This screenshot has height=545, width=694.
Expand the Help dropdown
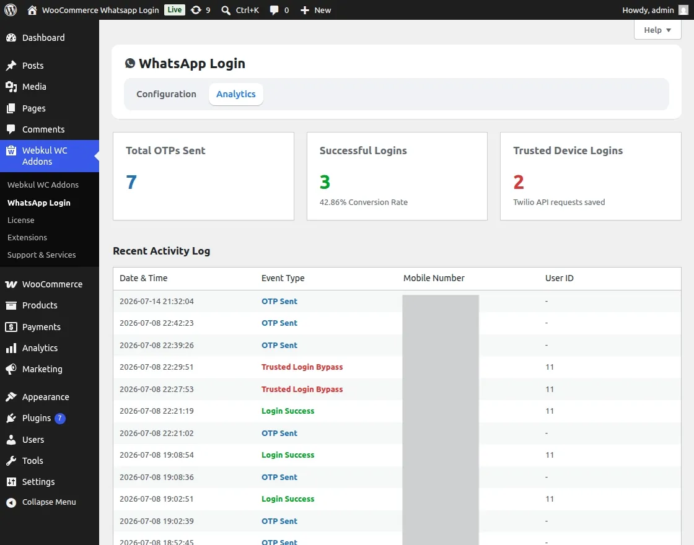(x=657, y=30)
